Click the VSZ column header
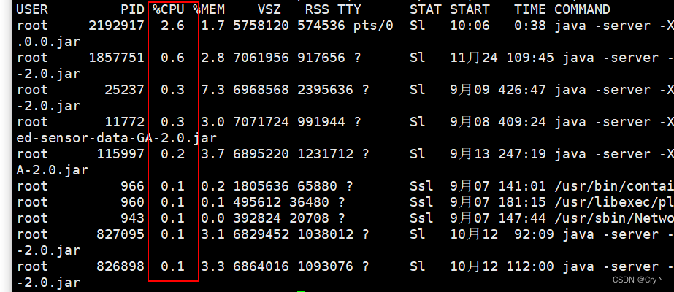The width and height of the screenshot is (674, 292). (x=269, y=9)
